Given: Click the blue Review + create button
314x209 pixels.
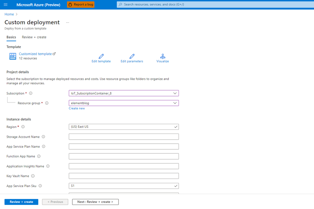Looking at the screenshot, I should coord(21,202).
